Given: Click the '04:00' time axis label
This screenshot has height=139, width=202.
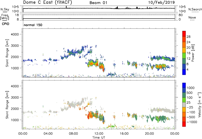Looking at the screenshot, I should tap(48, 134).
